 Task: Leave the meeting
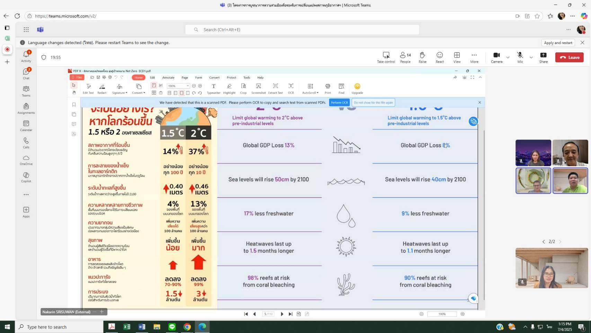pyautogui.click(x=569, y=58)
